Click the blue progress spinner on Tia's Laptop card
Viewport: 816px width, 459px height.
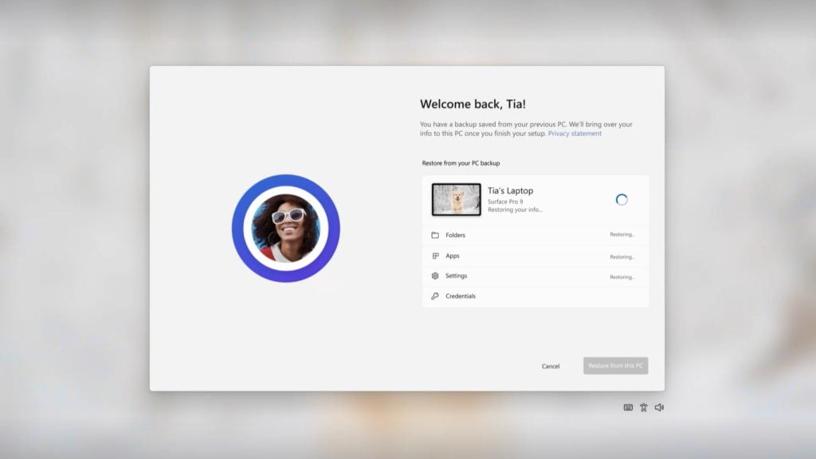coord(619,200)
